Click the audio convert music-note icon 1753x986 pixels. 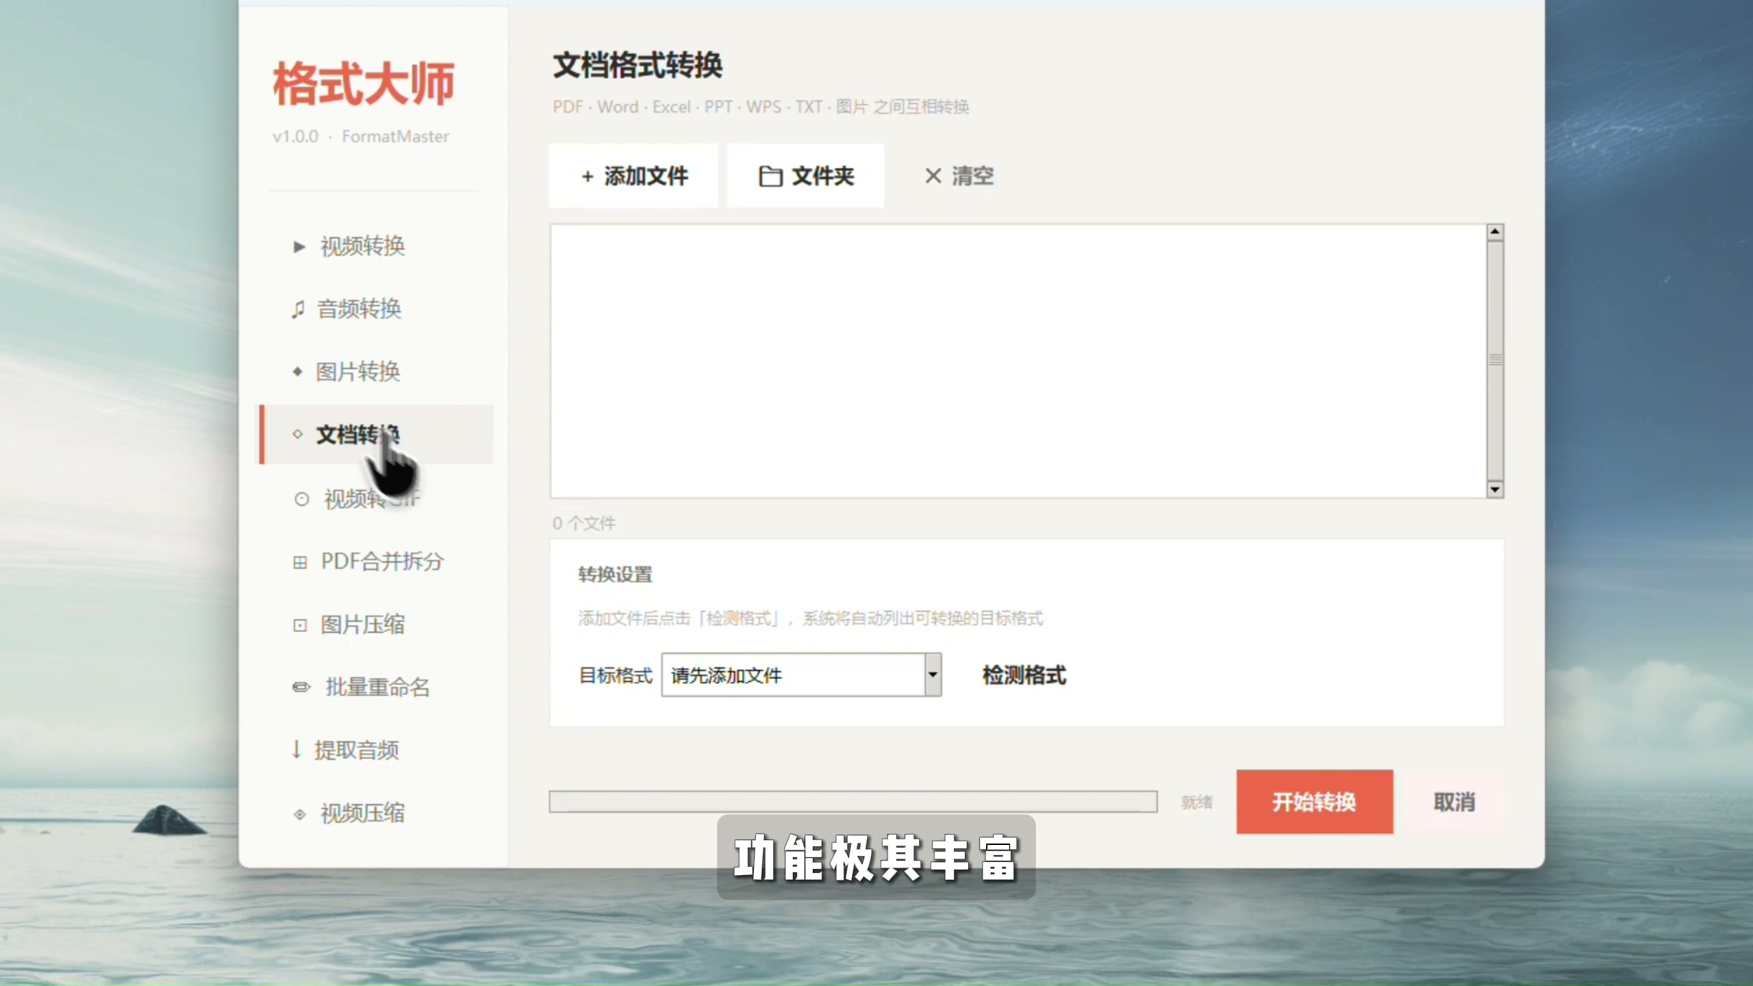click(x=297, y=309)
